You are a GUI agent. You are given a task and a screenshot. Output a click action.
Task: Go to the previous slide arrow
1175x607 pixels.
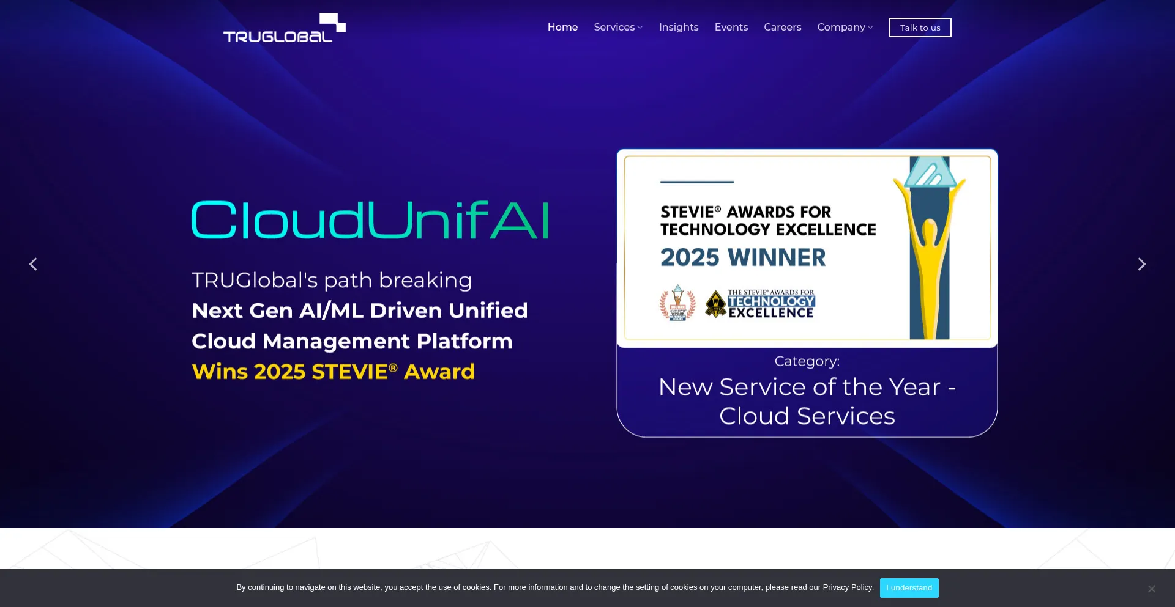coord(34,264)
